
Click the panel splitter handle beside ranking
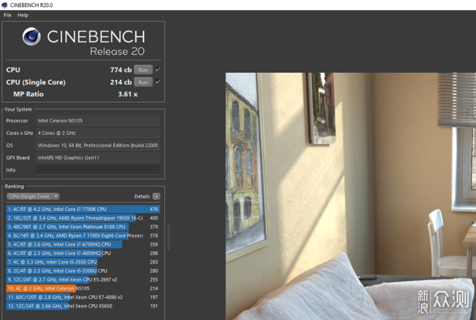tap(169, 237)
